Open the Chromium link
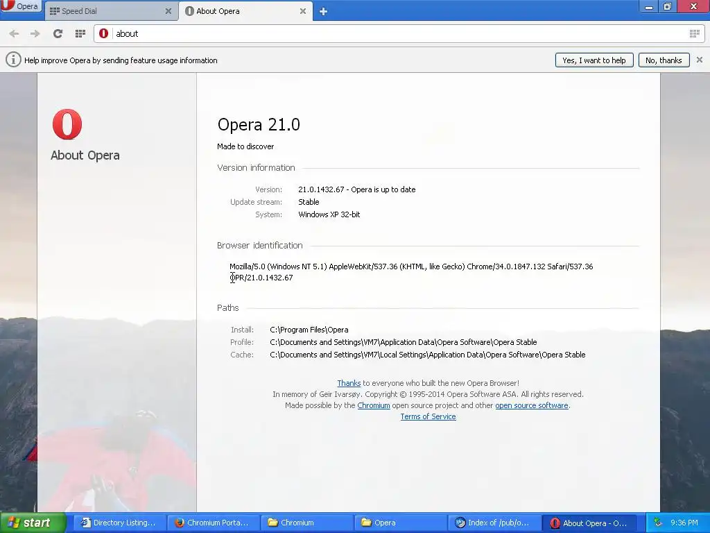The image size is (710, 533). (373, 405)
